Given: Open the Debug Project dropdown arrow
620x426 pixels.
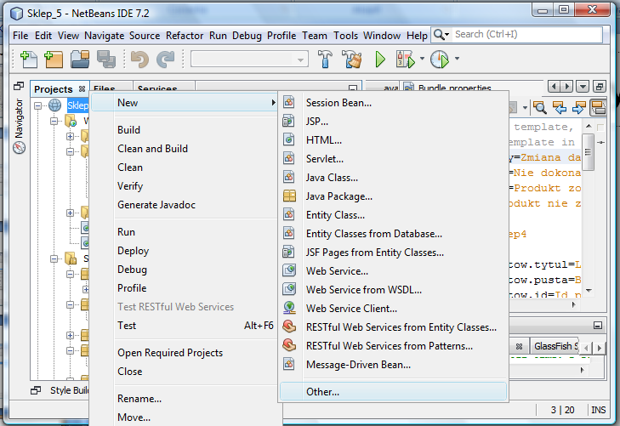Looking at the screenshot, I should pyautogui.click(x=422, y=59).
